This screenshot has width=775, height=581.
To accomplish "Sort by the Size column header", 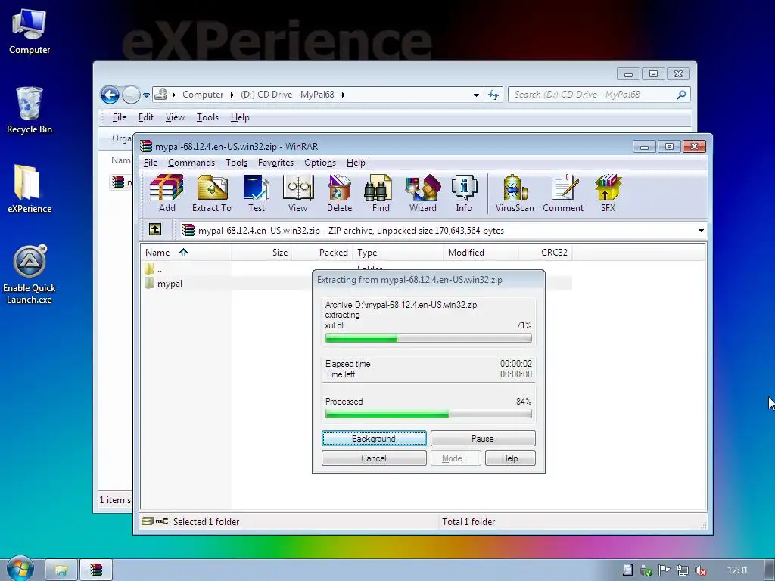I will point(261,253).
